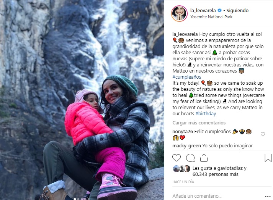Open the Yosemite National Park location
The height and width of the screenshot is (200, 273).
[211, 17]
